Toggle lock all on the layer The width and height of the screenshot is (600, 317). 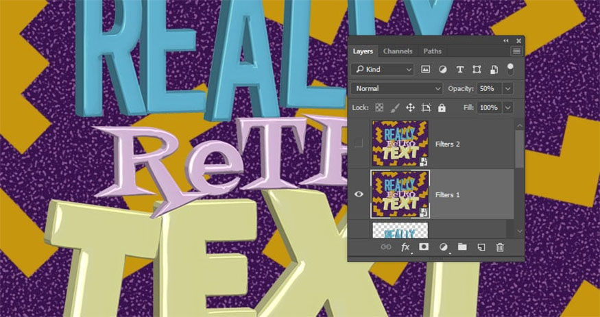click(442, 107)
